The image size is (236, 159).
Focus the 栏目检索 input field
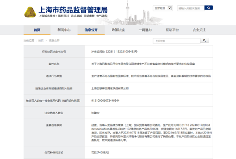177,41
